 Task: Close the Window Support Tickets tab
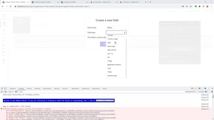click(58, 2)
